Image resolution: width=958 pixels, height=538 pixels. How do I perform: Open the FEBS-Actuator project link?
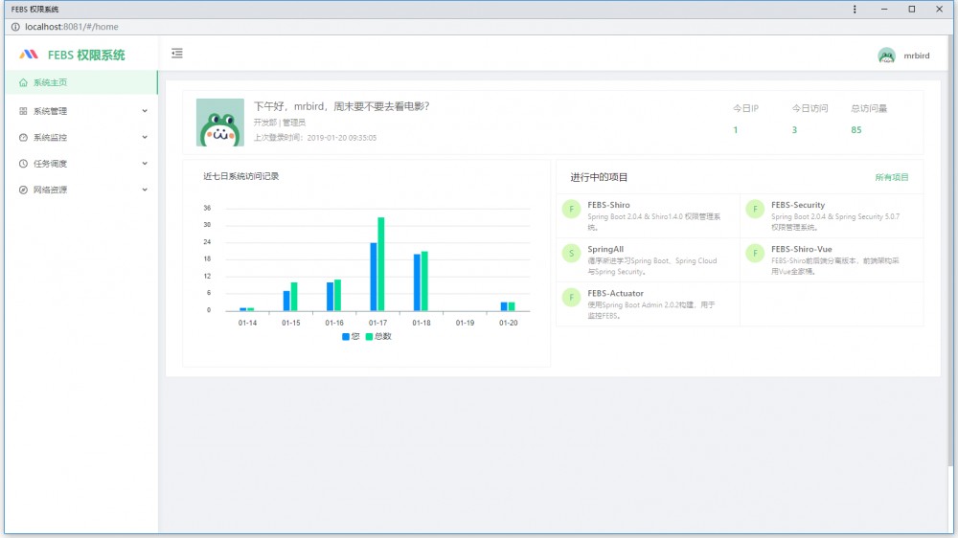615,293
